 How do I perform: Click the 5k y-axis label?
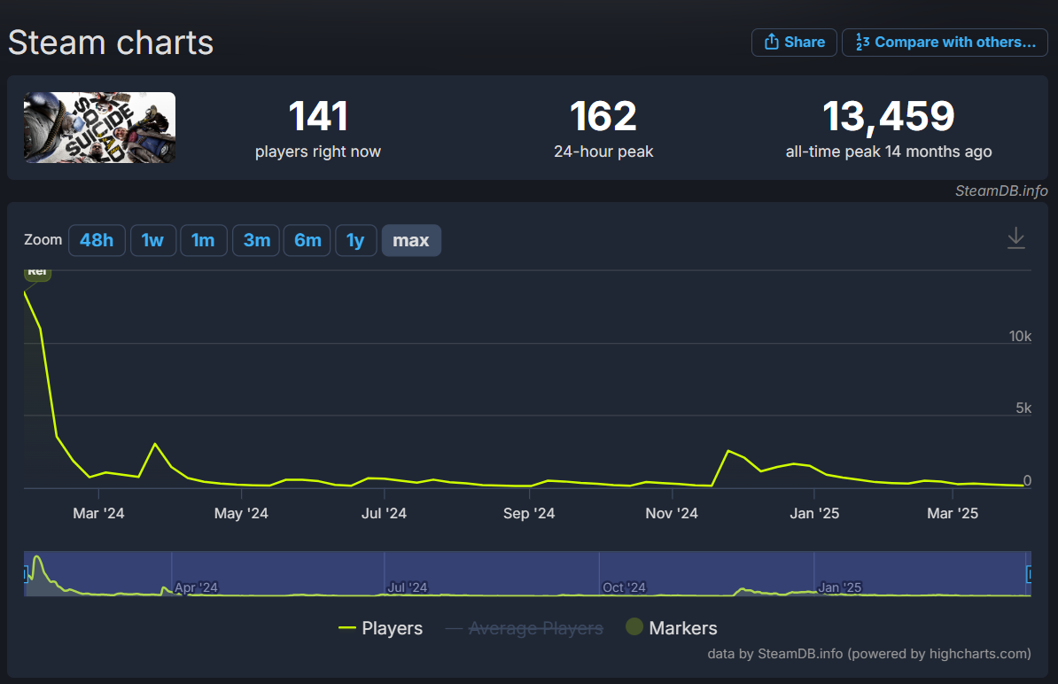point(1023,408)
